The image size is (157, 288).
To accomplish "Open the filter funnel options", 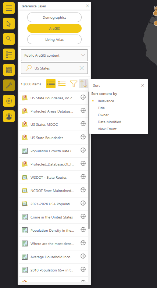I will [x=74, y=83].
